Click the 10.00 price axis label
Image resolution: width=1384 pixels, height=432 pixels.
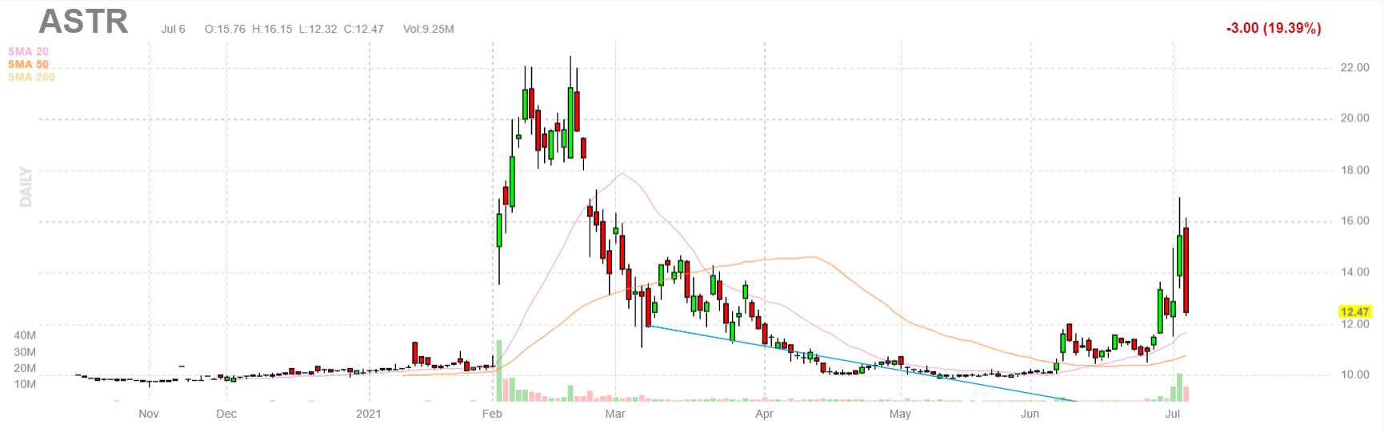click(1354, 375)
